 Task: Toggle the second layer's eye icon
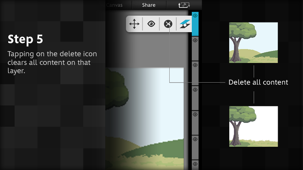195,40
